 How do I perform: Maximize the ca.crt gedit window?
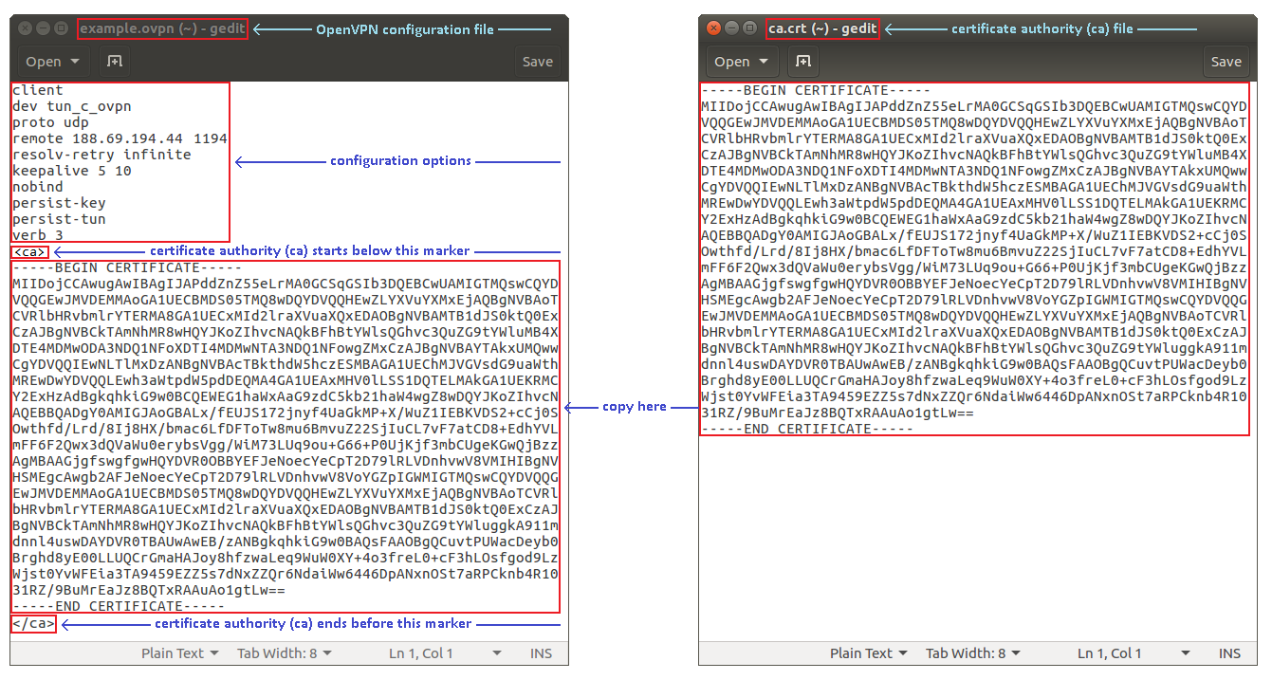click(750, 29)
